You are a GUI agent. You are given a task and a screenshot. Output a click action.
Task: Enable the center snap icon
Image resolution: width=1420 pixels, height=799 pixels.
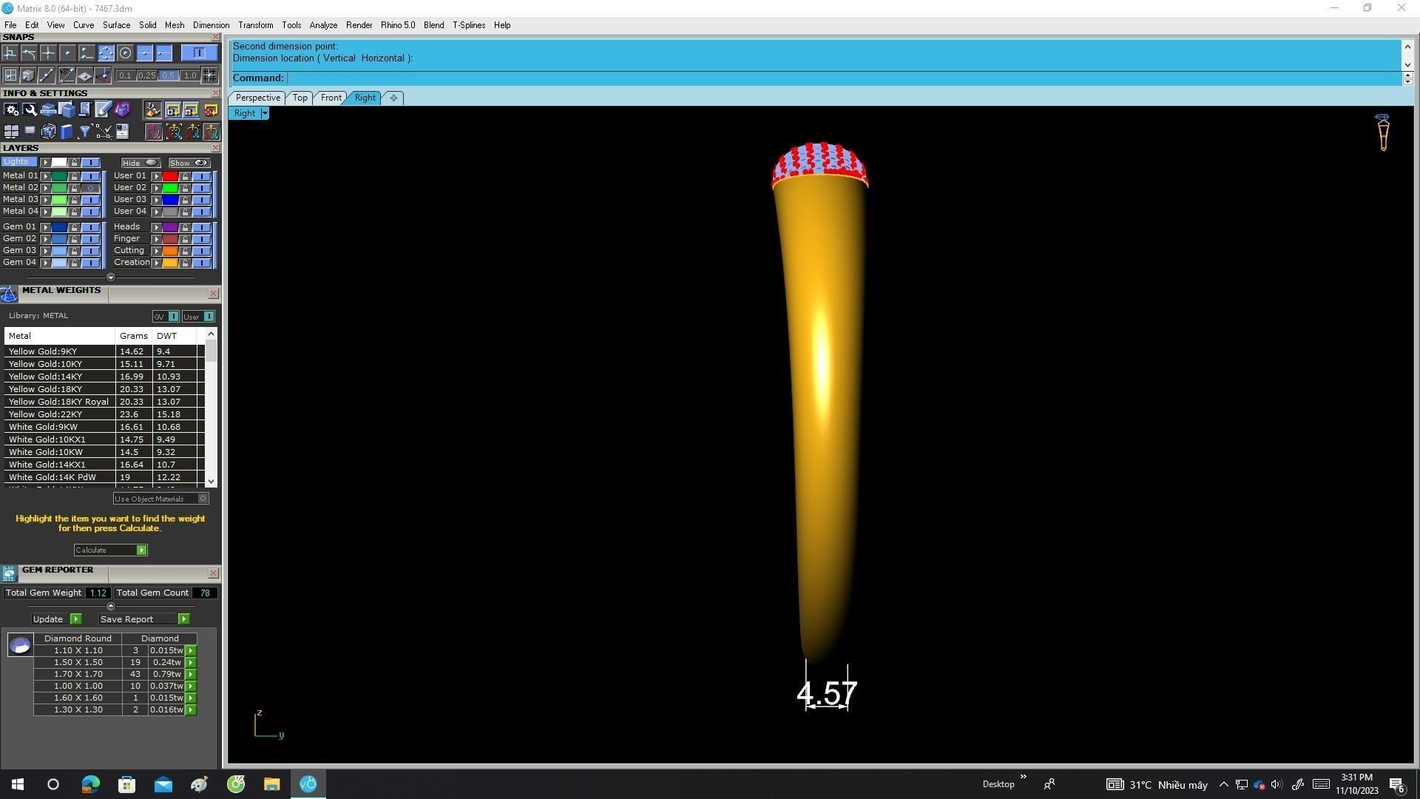click(125, 53)
